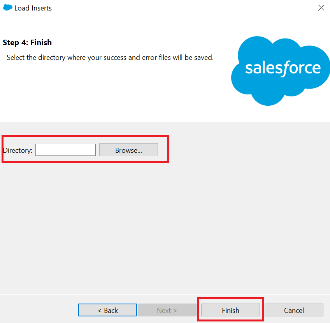Click the "Step 4: Finish" heading

[27, 42]
